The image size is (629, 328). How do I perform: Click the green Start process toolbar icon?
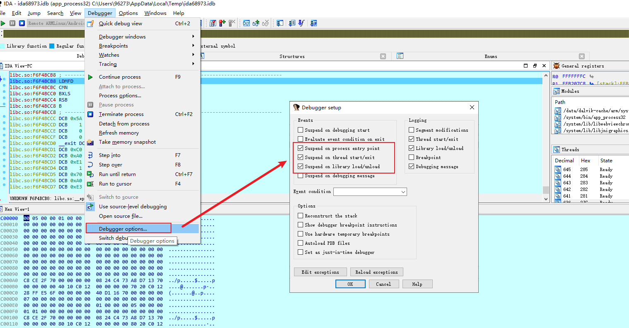(3, 23)
